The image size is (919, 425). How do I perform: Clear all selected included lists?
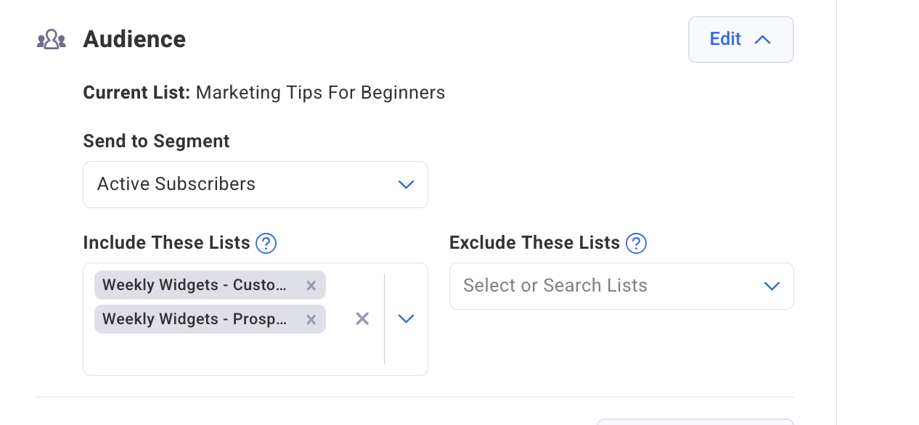coord(362,318)
